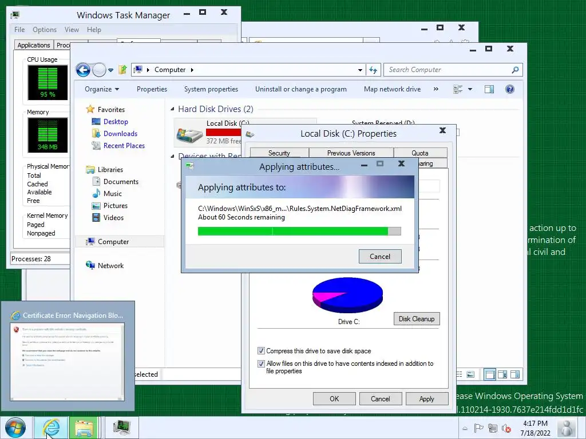Click the up-folder icon in the Explorer toolbar
The width and height of the screenshot is (586, 439).
[x=122, y=69]
